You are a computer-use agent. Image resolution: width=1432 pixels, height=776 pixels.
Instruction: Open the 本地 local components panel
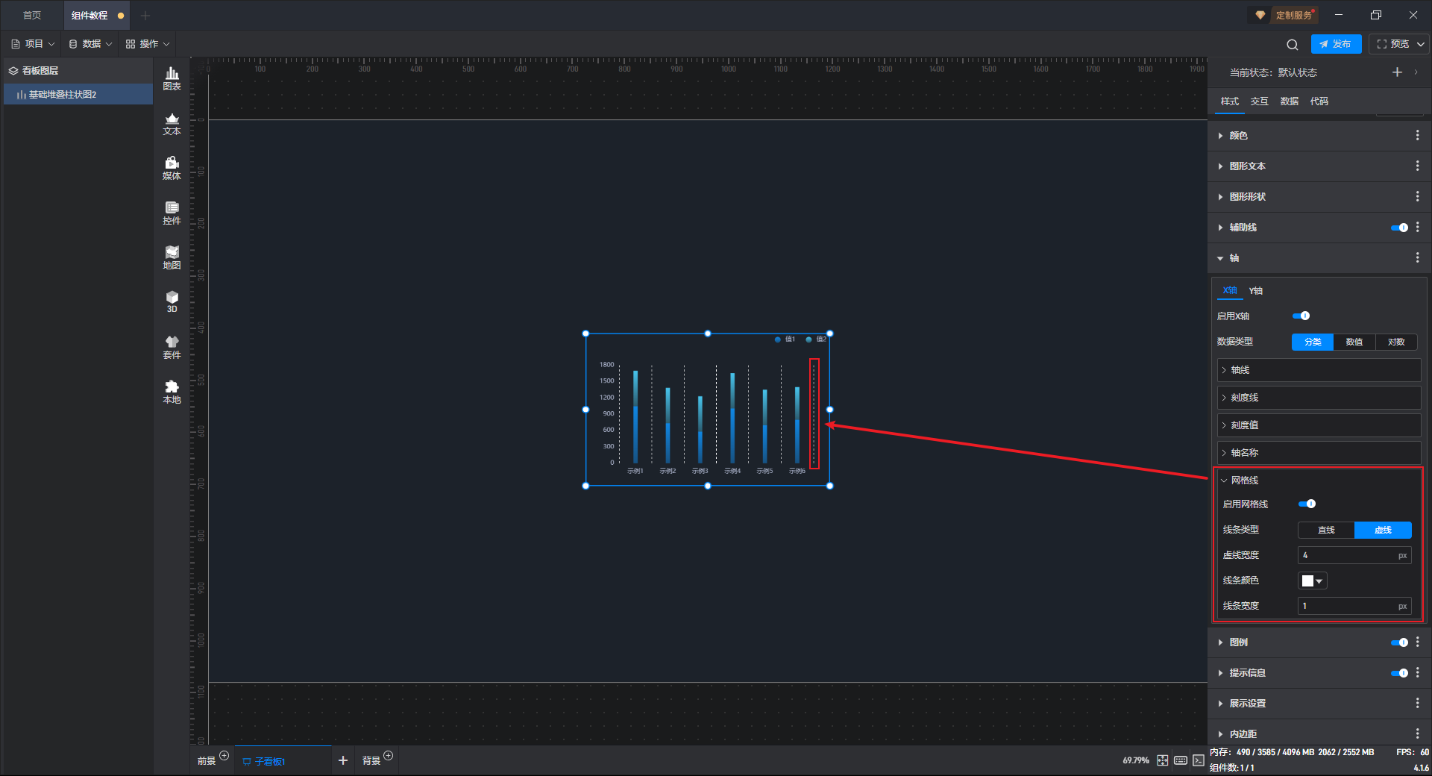pos(172,392)
